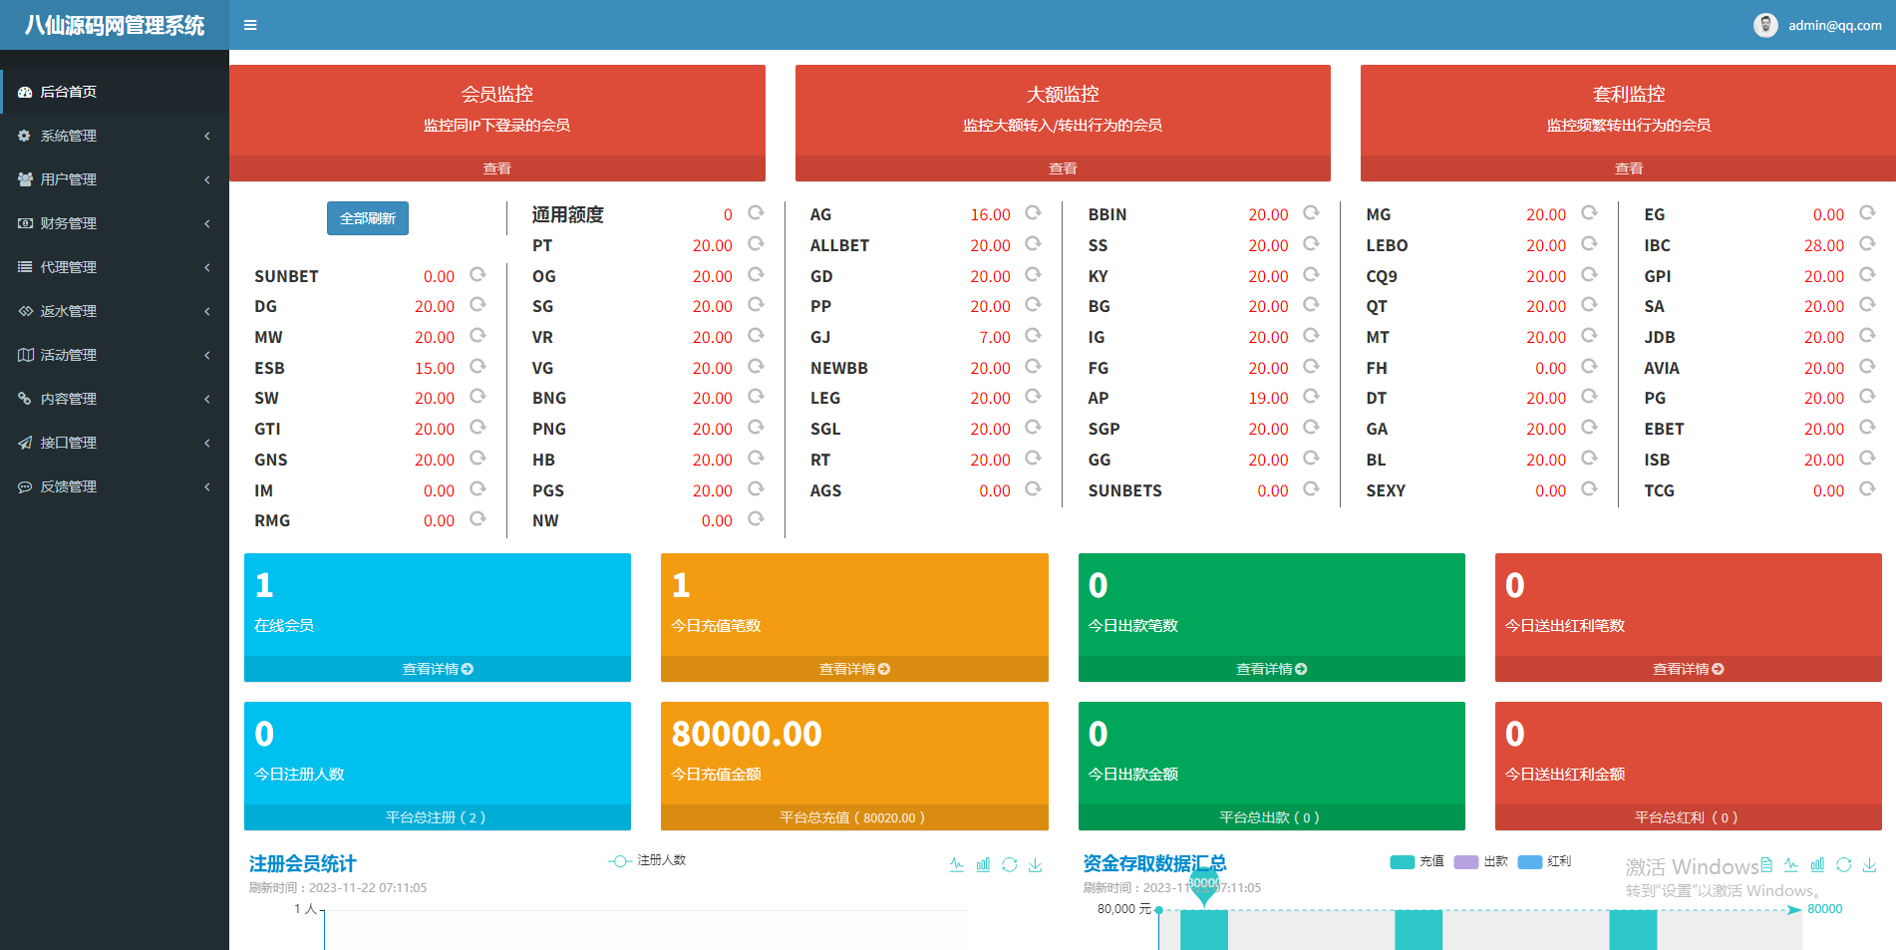Open 查看 under 大额监控
The width and height of the screenshot is (1896, 950).
click(1063, 168)
